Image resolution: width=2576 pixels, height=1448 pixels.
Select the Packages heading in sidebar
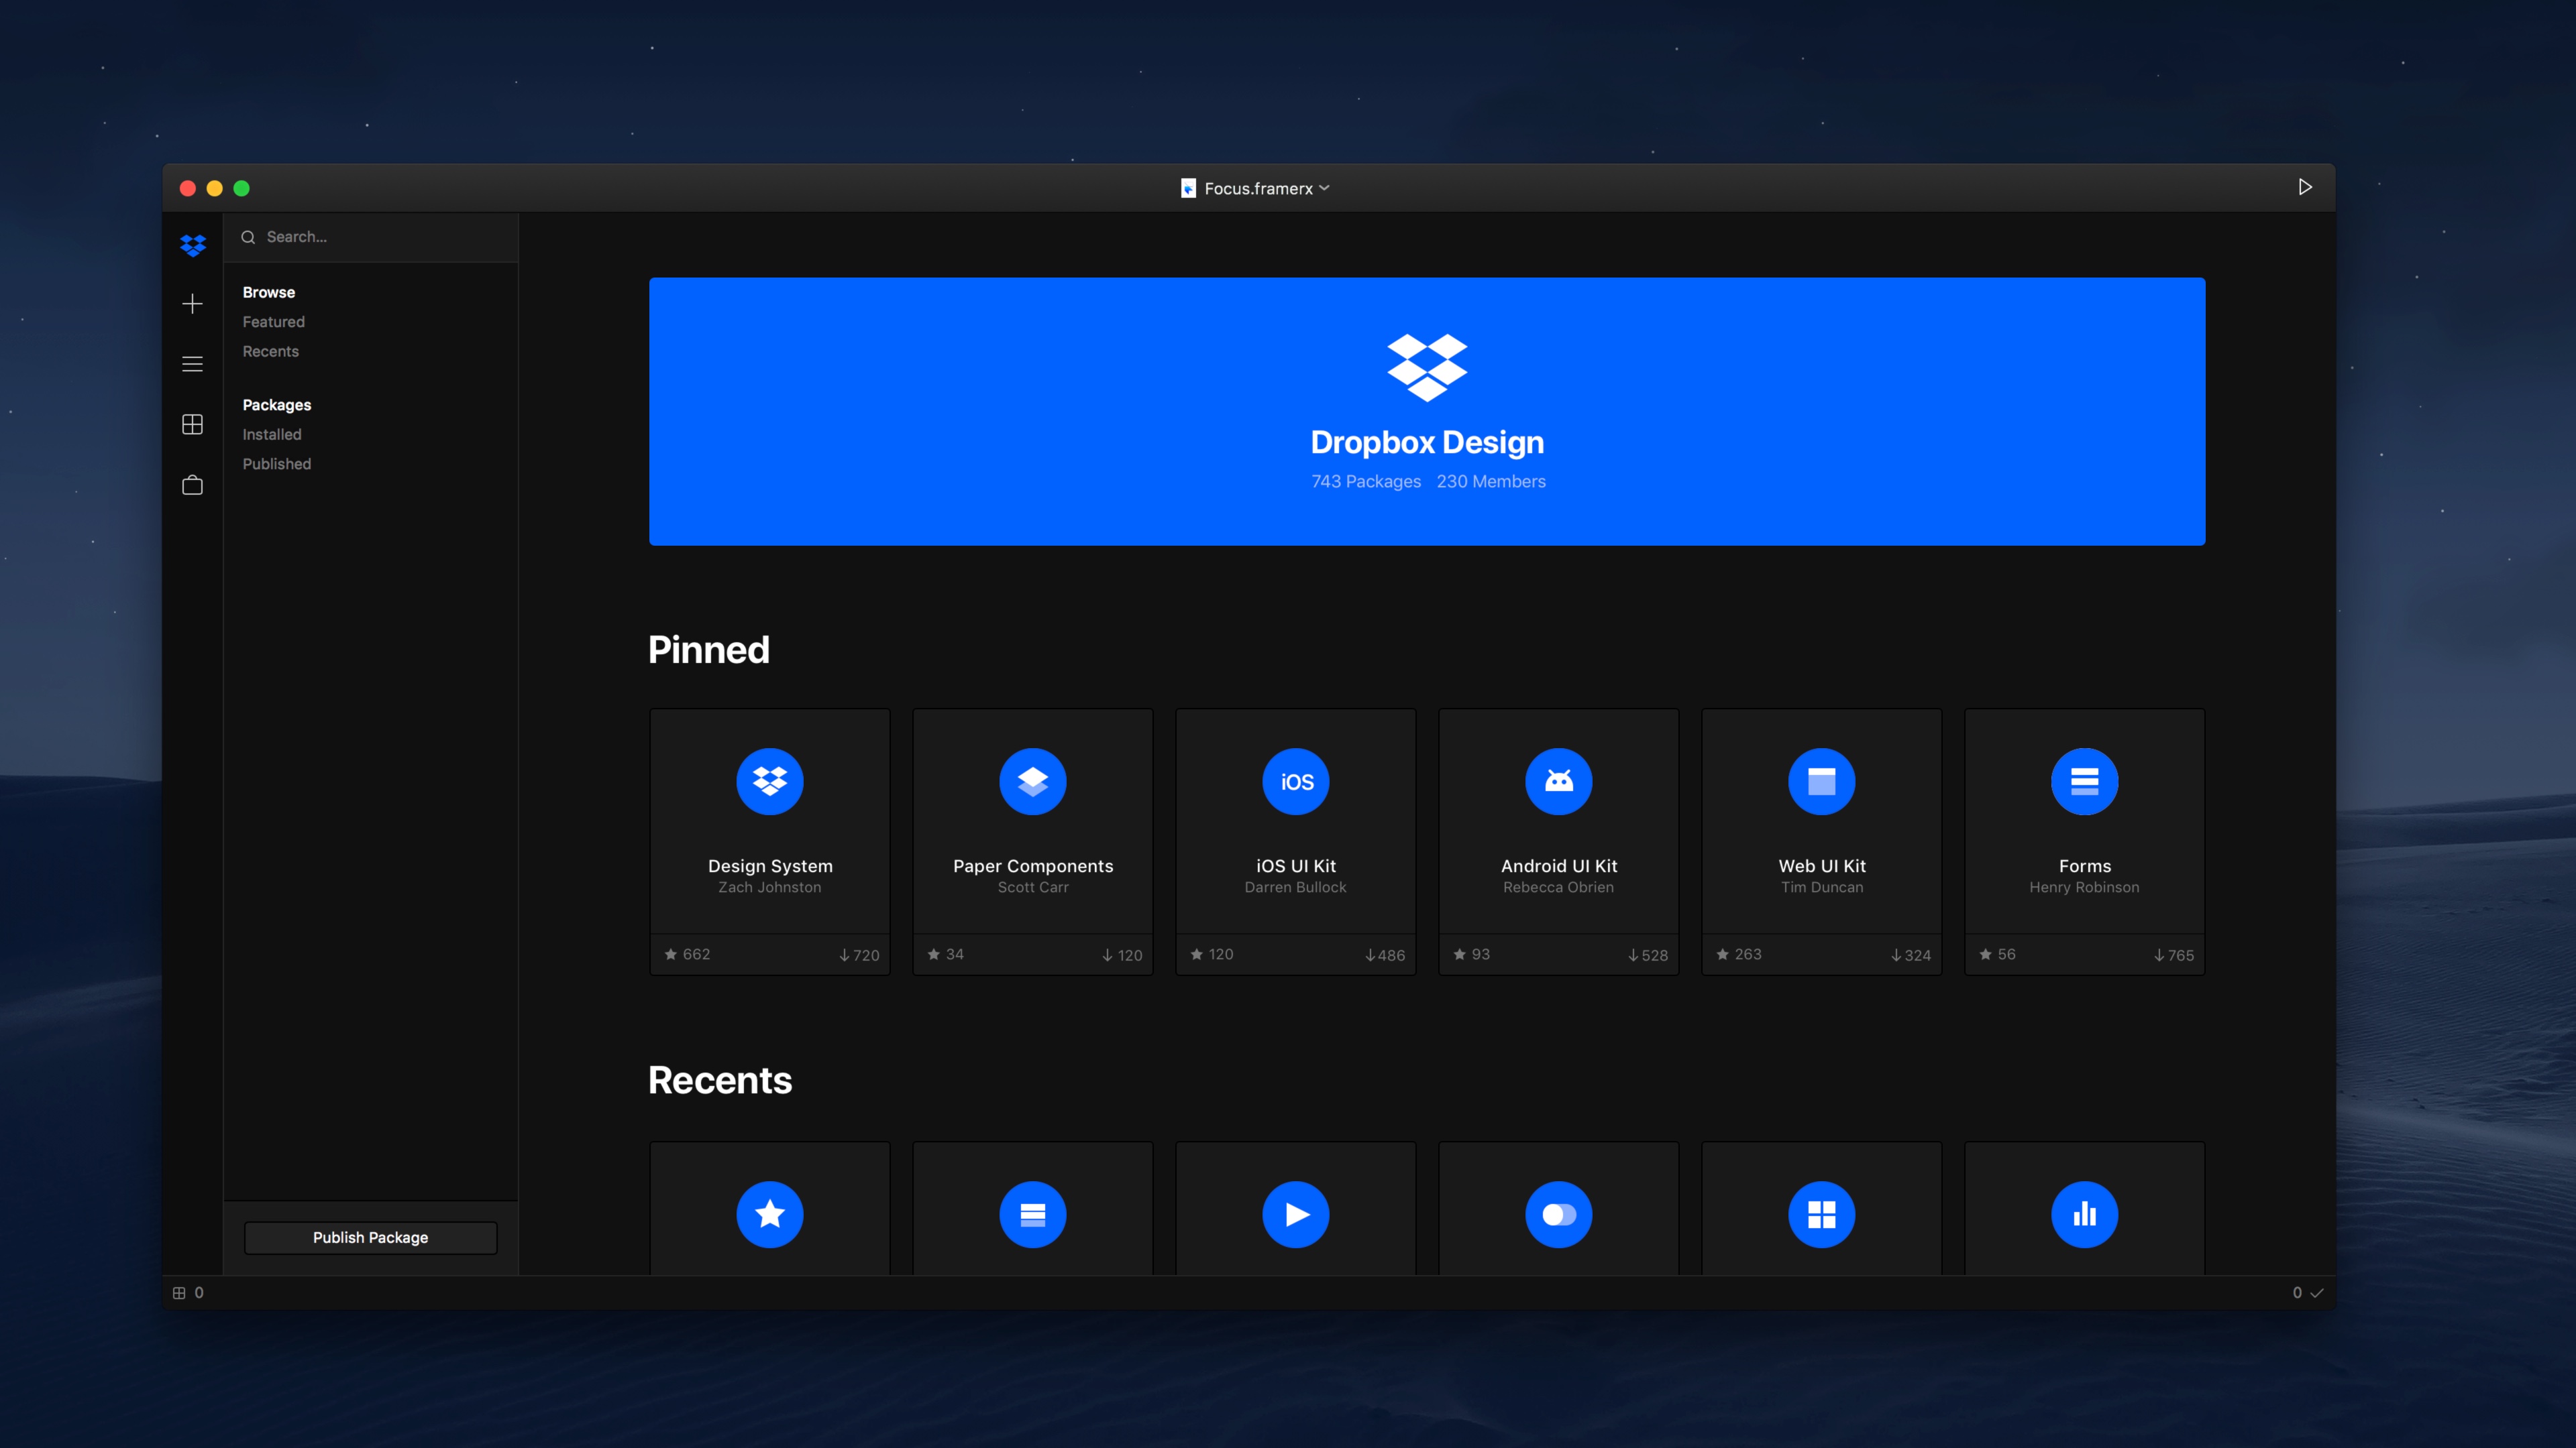click(277, 405)
